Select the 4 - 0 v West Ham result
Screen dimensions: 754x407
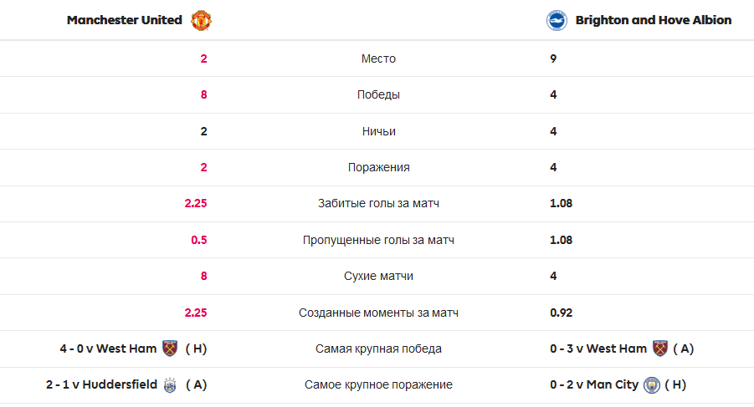click(x=108, y=348)
